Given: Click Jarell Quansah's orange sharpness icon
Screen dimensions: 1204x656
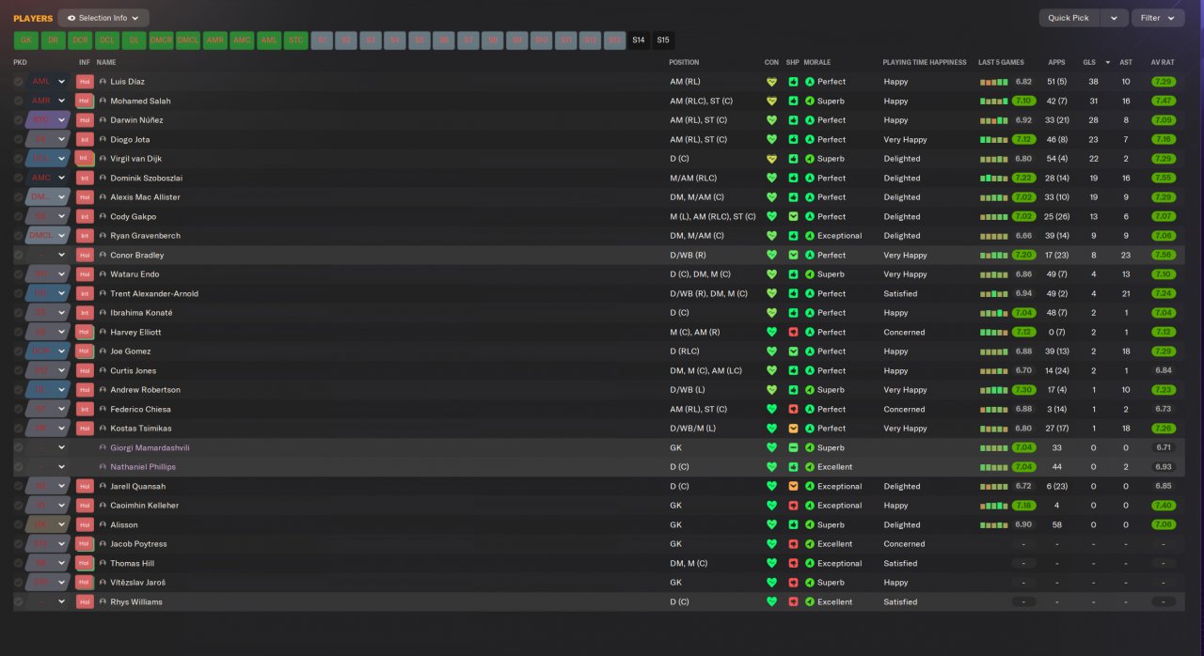Looking at the screenshot, I should click(x=793, y=486).
